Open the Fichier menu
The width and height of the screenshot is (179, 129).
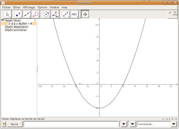pyautogui.click(x=6, y=8)
